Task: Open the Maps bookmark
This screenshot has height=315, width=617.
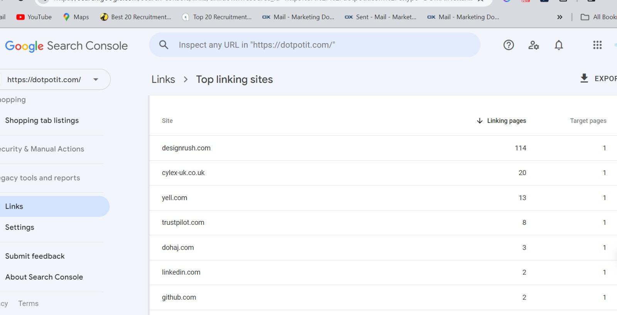Action: (x=76, y=17)
